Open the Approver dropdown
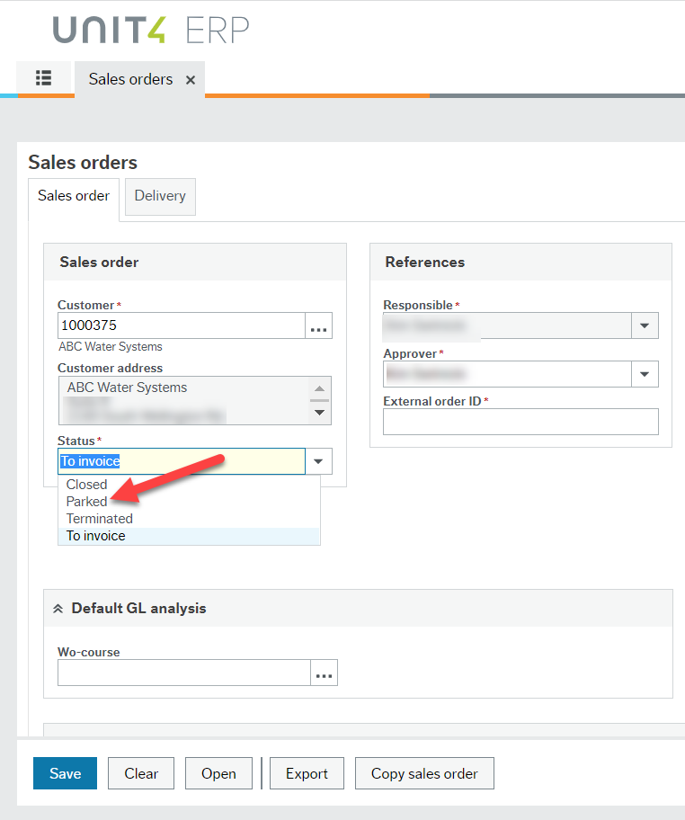685x820 pixels. click(x=645, y=374)
